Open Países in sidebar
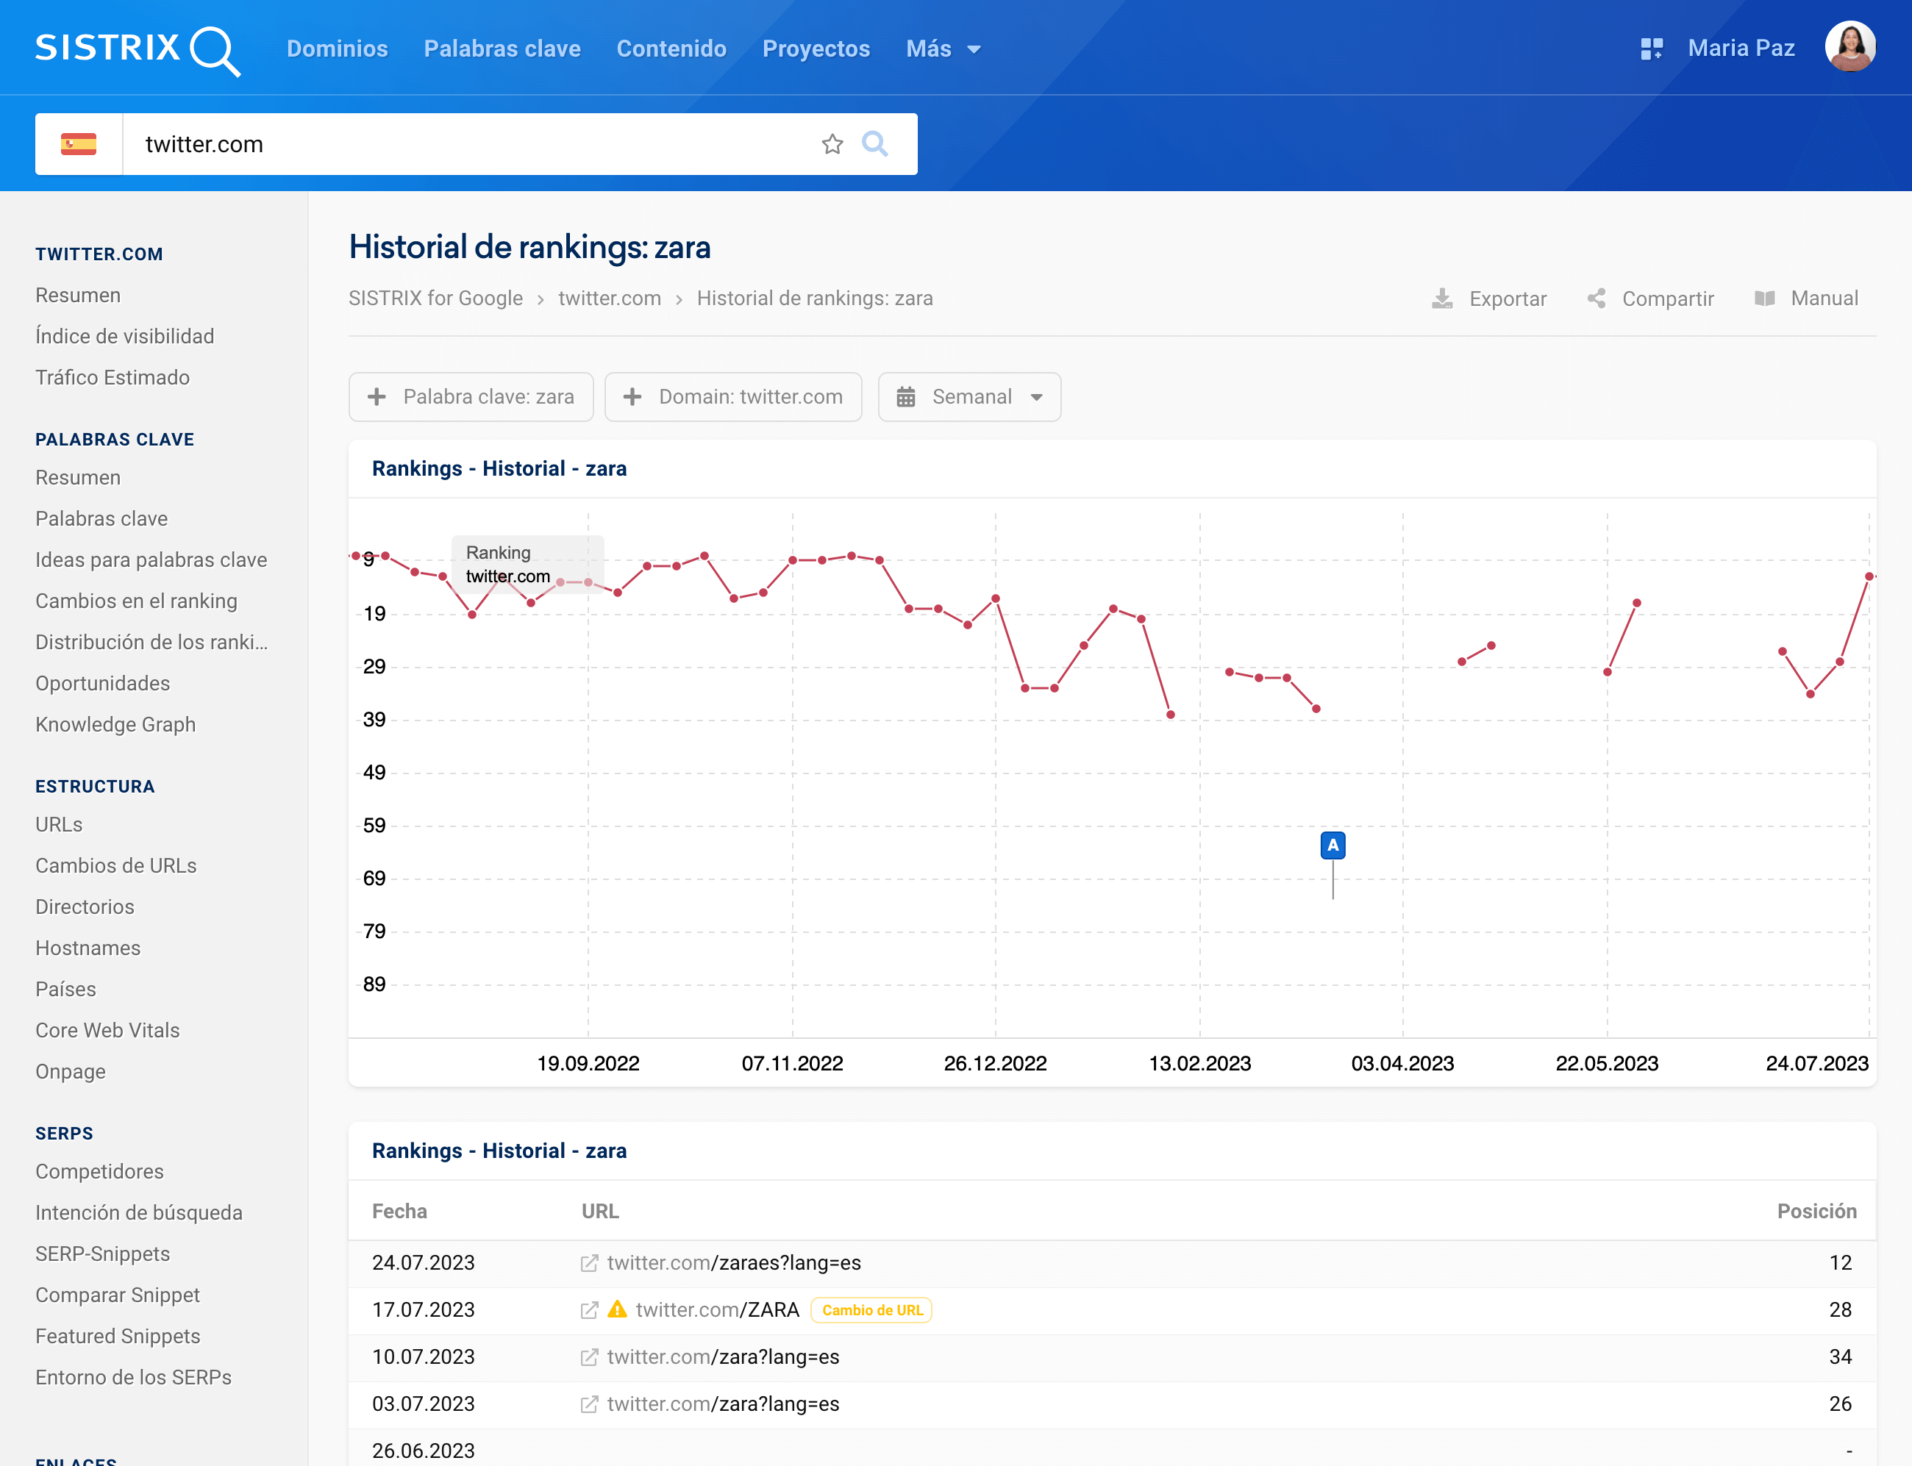Screen dimensions: 1912x1466 pyautogui.click(x=65, y=988)
